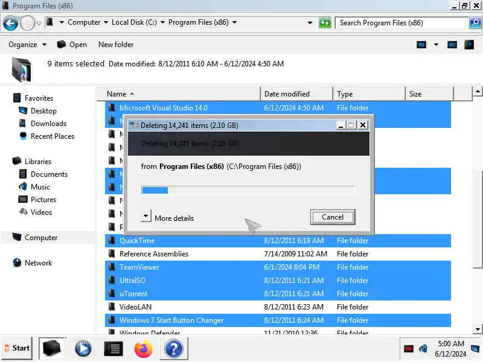Click the TeamViewer folder icon

click(x=112, y=267)
